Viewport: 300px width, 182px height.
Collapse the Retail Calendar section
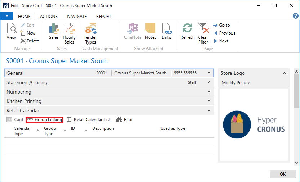(209, 110)
